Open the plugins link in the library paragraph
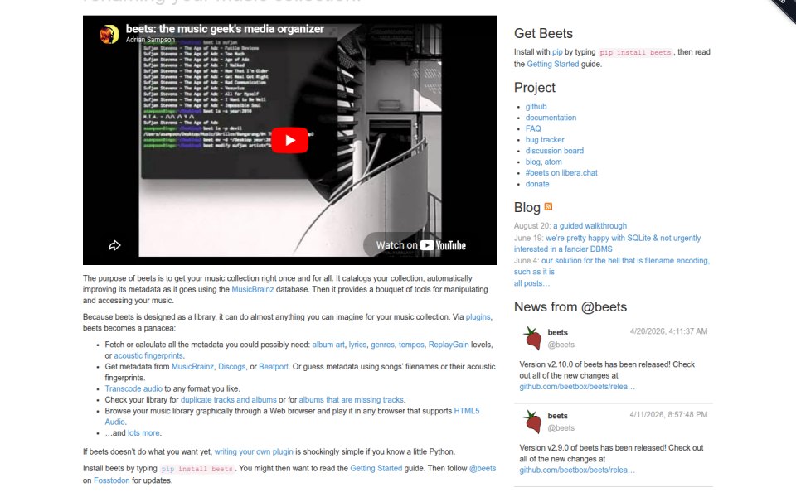This screenshot has width=796, height=497. [478, 317]
